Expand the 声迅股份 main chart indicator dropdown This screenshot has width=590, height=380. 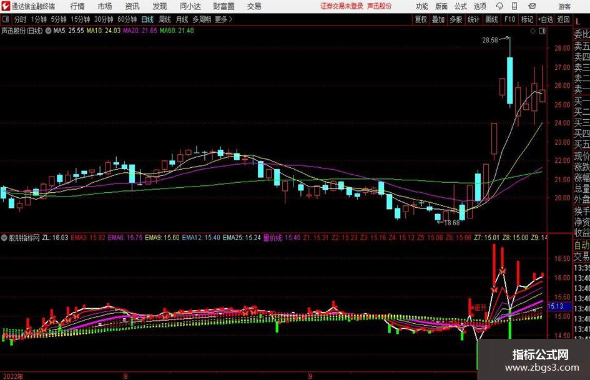(x=49, y=31)
